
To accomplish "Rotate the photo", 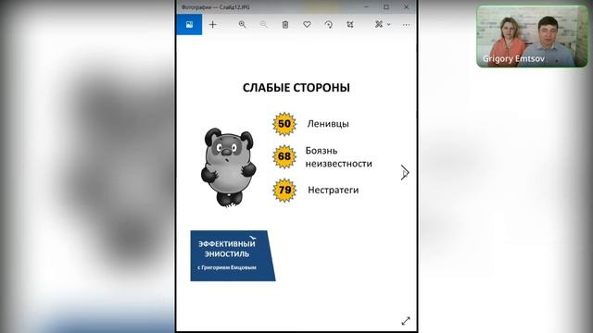I will point(328,25).
